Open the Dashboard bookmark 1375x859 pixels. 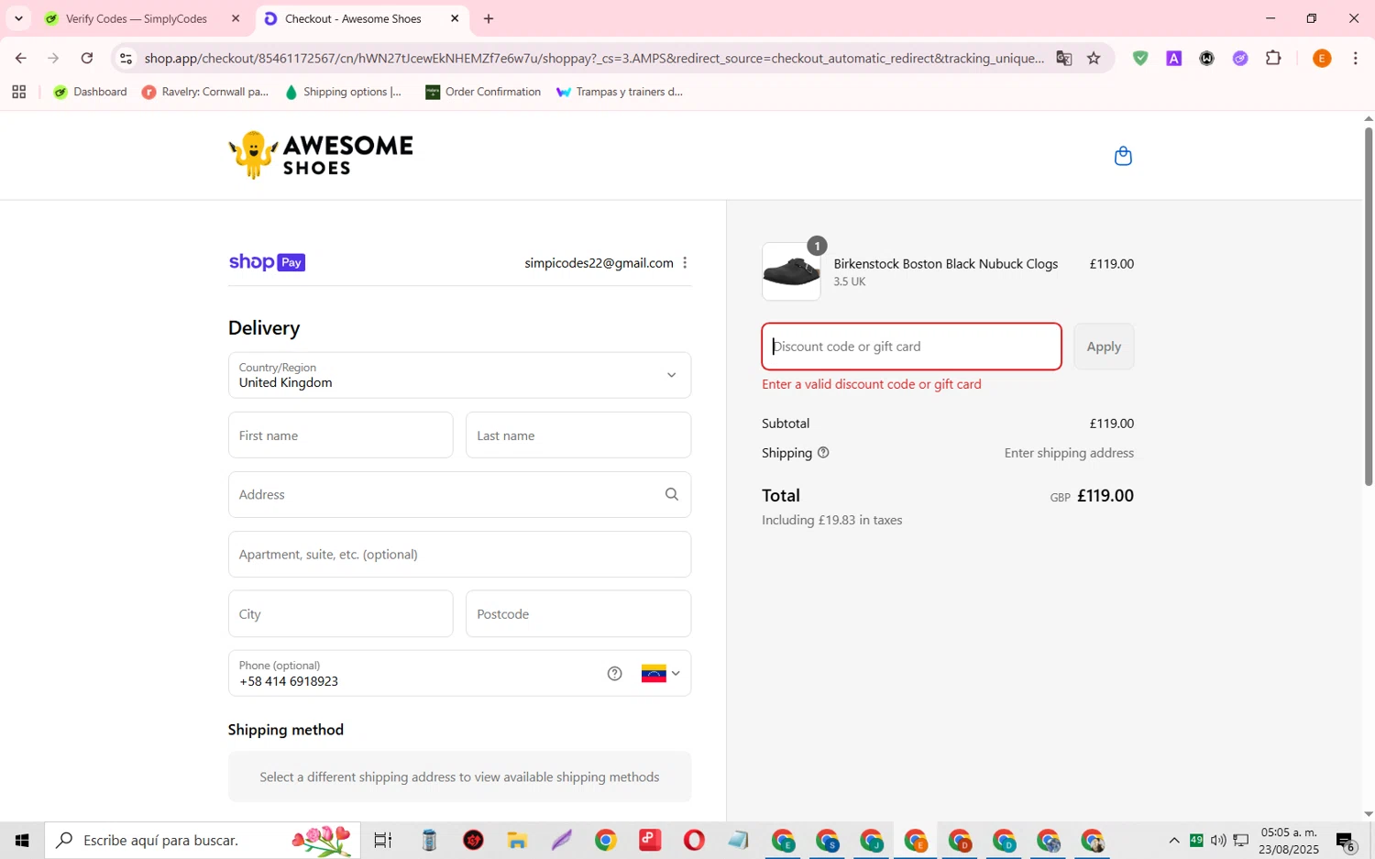90,92
